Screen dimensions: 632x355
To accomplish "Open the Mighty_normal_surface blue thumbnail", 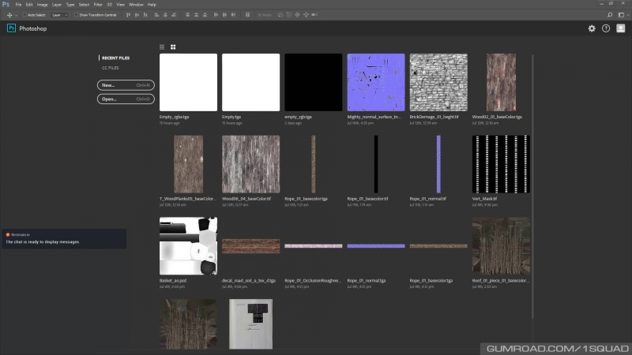I will pos(376,83).
